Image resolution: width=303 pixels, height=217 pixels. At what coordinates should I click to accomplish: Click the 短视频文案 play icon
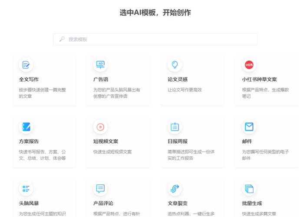coord(100,127)
